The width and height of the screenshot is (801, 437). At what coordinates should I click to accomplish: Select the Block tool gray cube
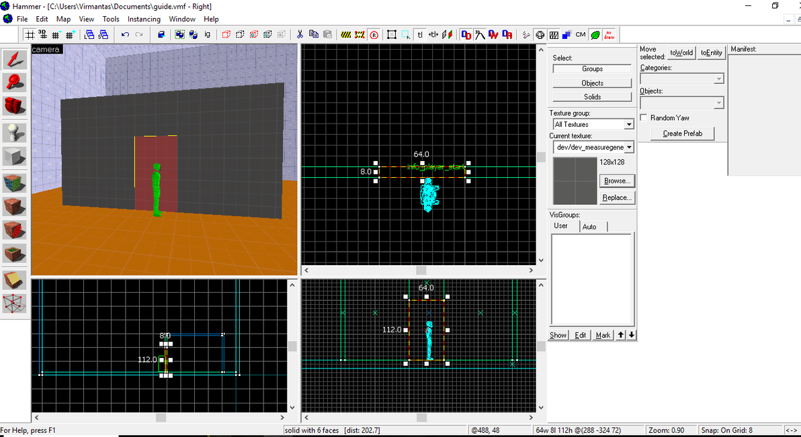pyautogui.click(x=14, y=157)
